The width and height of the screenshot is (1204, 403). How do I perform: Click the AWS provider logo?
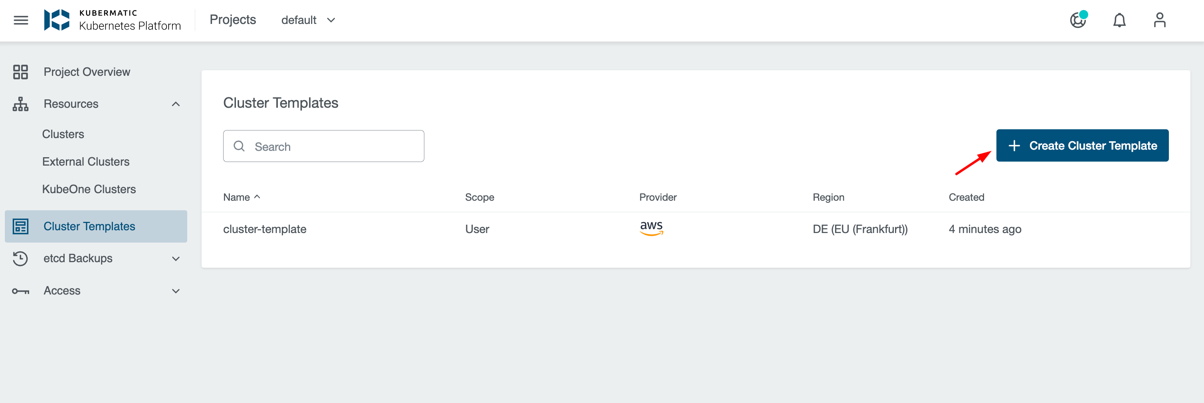[x=651, y=228]
